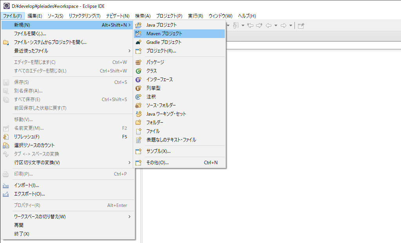Click the Maven プロジェクト icon
401x243 pixels.
coord(138,34)
